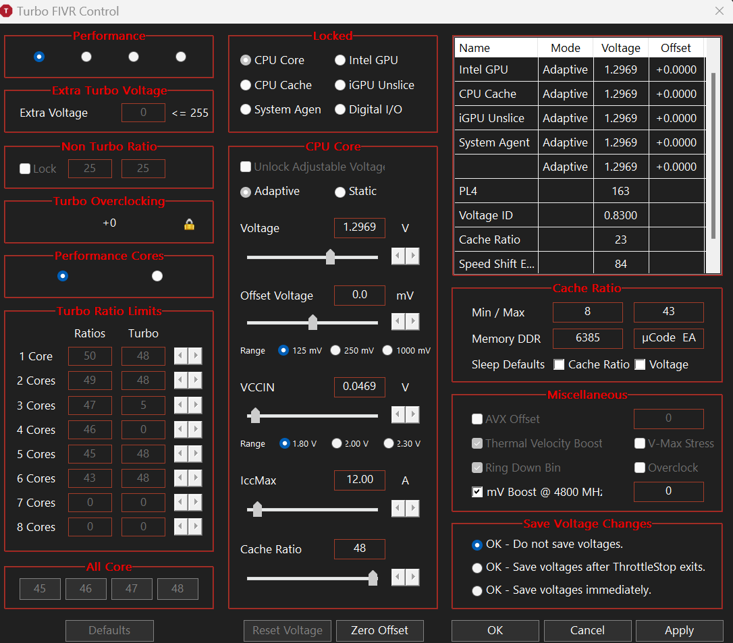Choose Static voltage mode

(x=340, y=192)
